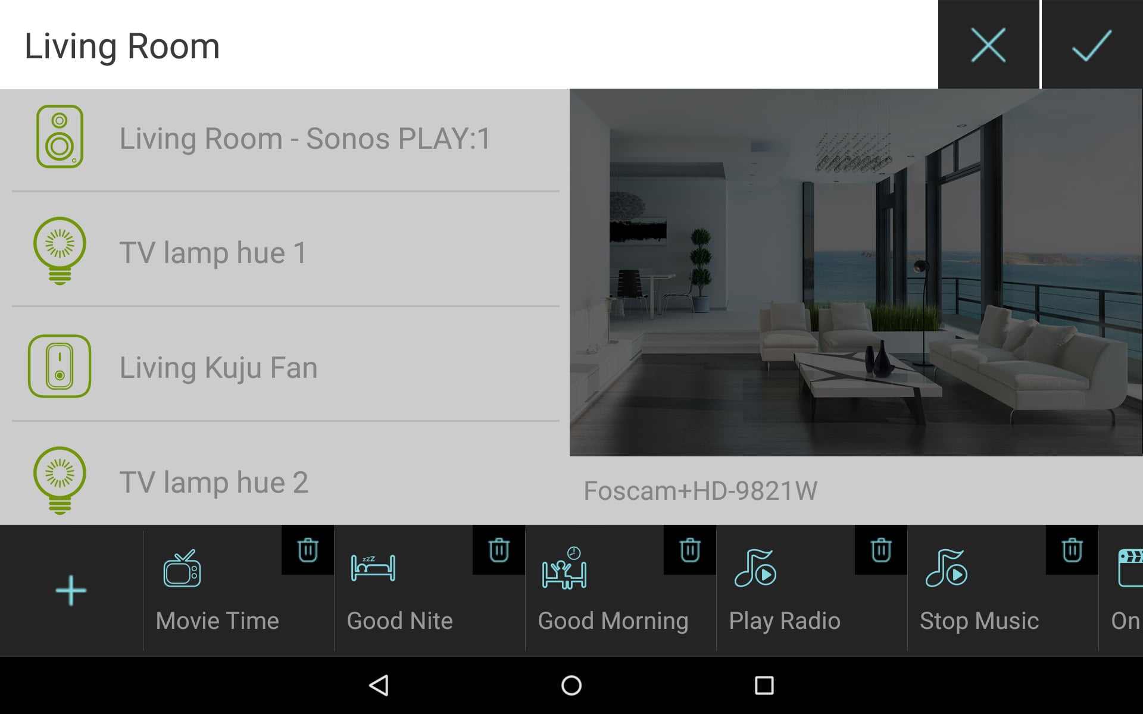This screenshot has width=1143, height=714.
Task: Select the Living Kuju Fan device icon
Action: (60, 366)
